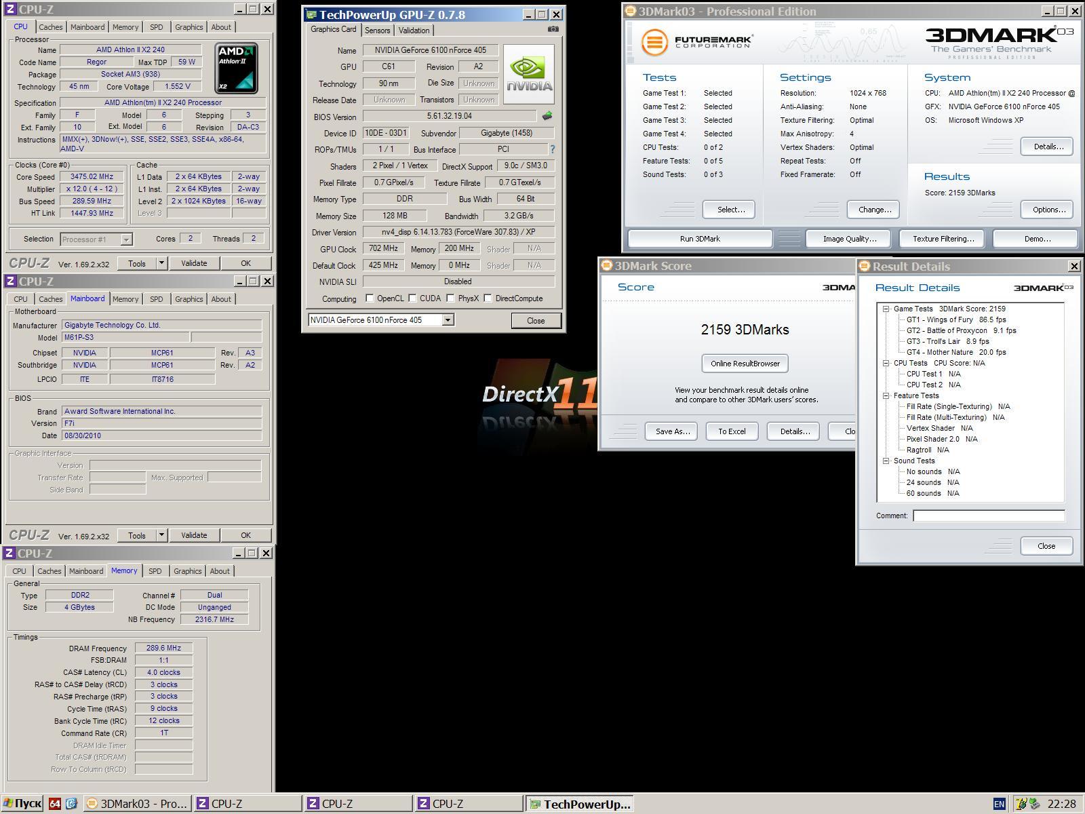Click the Image Quality button
Screen dimensions: 1085x814
coord(850,239)
